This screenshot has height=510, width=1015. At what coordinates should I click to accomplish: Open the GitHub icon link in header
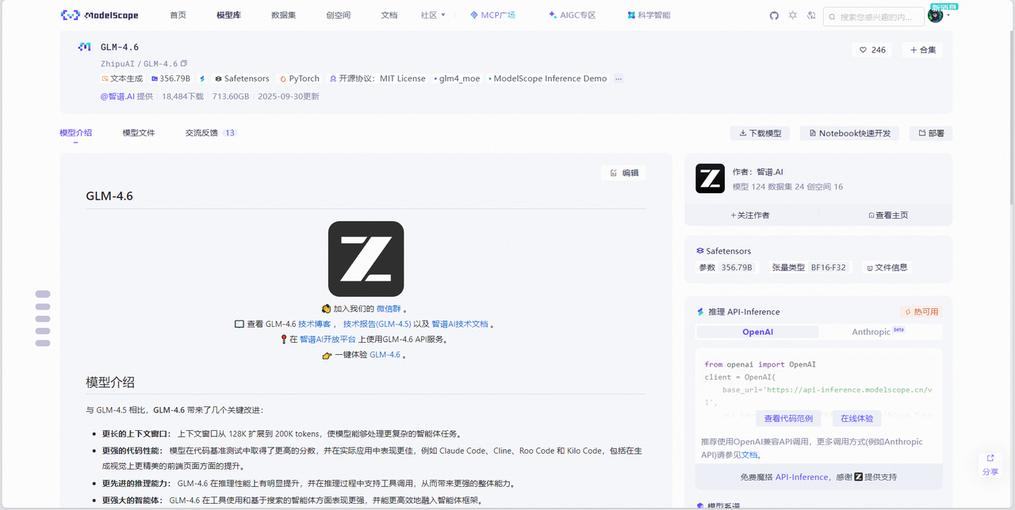tap(775, 15)
